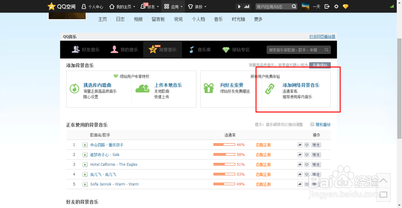Open the 上传本地音乐 link
The image size is (402, 208).
[168, 85]
